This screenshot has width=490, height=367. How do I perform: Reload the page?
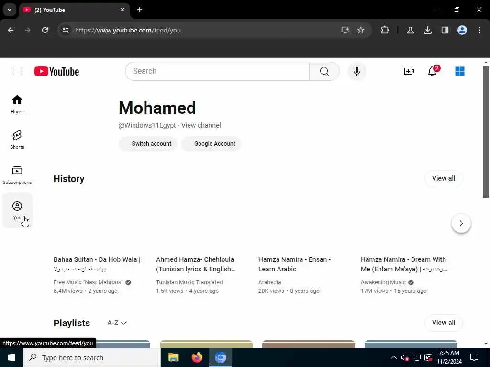tap(45, 30)
